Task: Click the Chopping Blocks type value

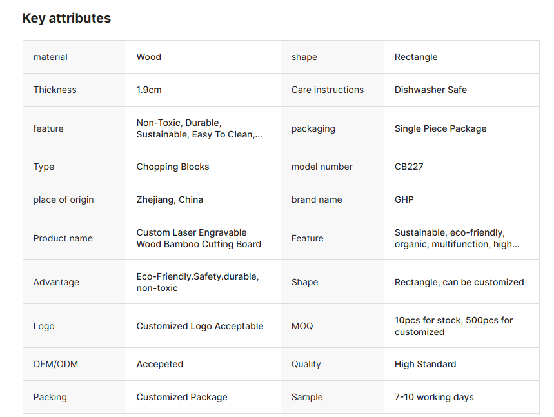Action: tap(173, 167)
